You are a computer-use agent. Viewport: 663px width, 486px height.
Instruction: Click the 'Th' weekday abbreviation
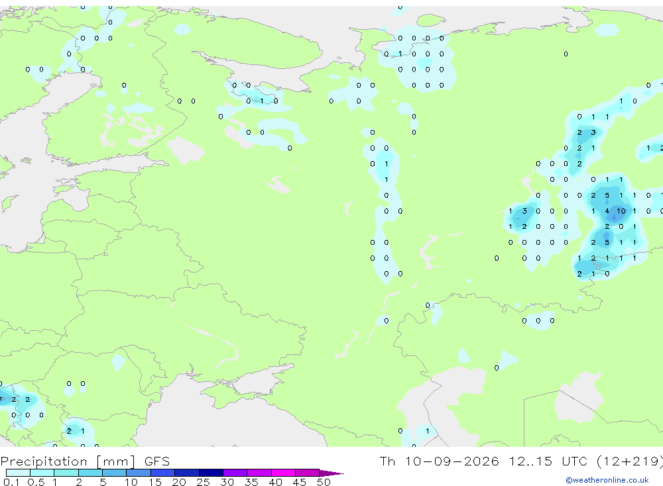pos(387,461)
